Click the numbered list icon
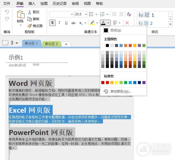The image size is (175, 160). 102,14
